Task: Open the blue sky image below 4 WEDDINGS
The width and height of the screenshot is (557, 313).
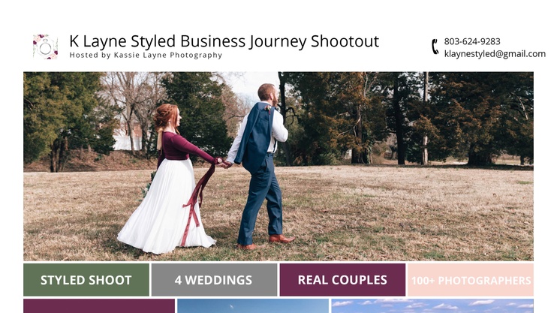Action: coord(253,306)
